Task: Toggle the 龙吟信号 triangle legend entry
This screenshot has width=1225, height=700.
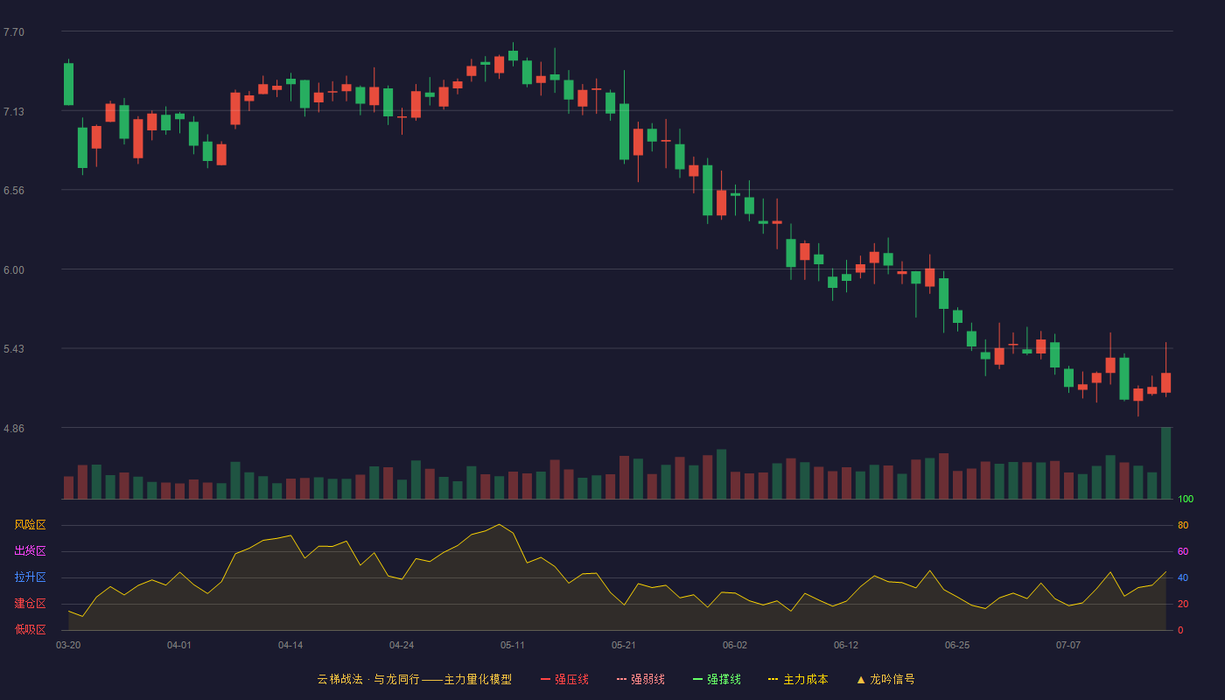Action: click(x=885, y=679)
